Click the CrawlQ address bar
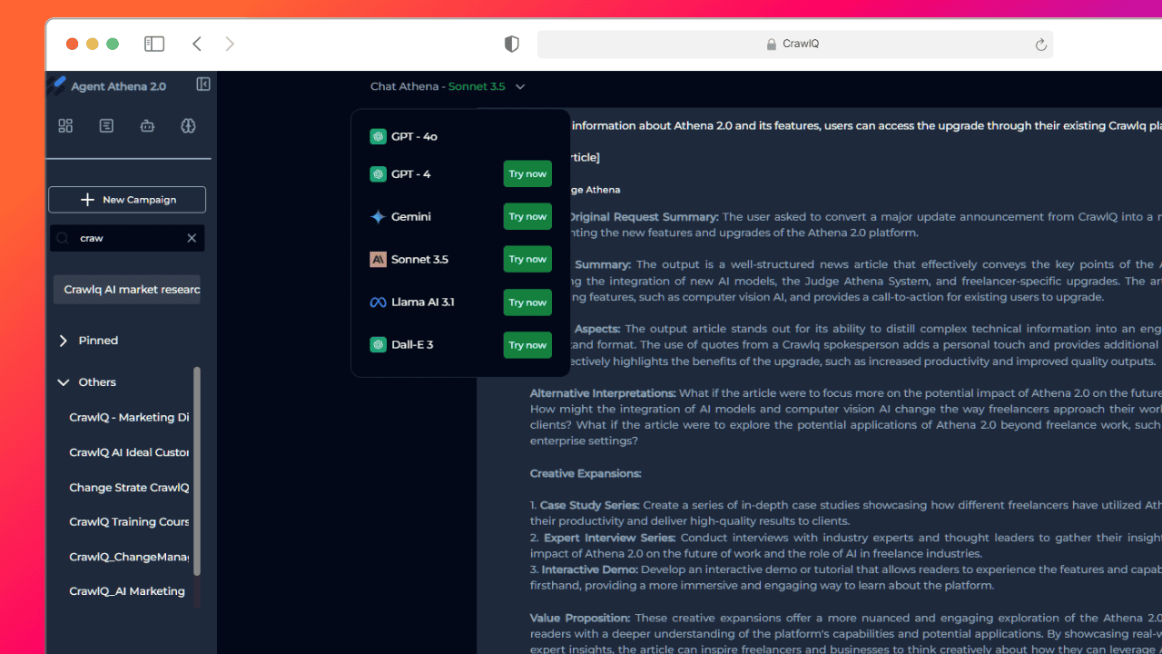 point(795,44)
